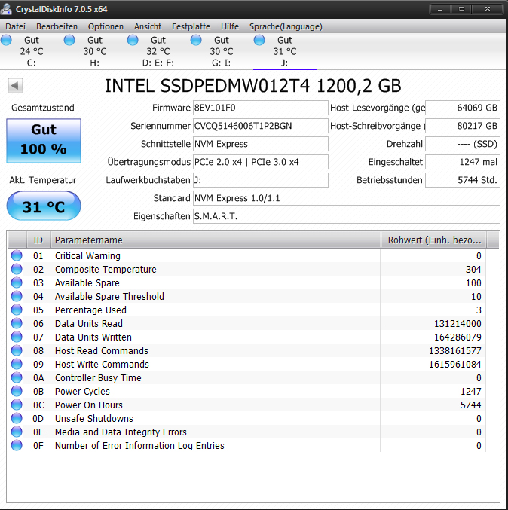Click the status orb for Host Write Commands
Image resolution: width=508 pixels, height=510 pixels.
17,364
